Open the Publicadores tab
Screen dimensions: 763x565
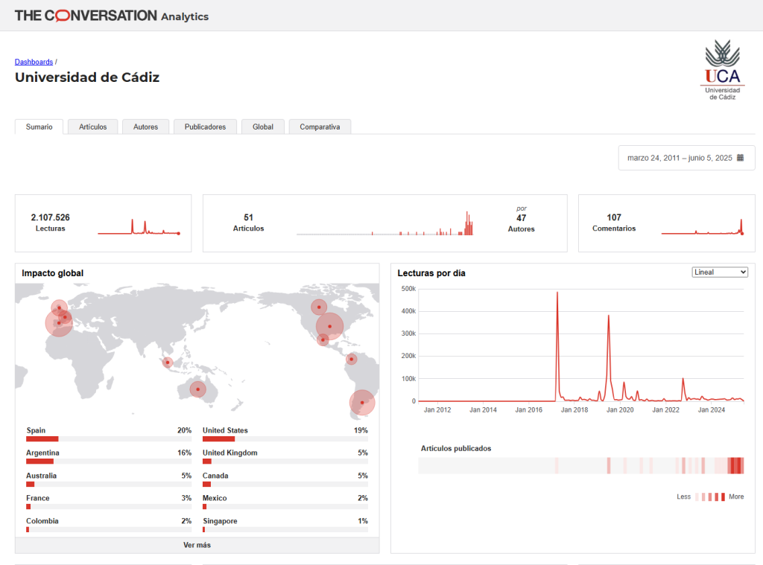pyautogui.click(x=205, y=127)
